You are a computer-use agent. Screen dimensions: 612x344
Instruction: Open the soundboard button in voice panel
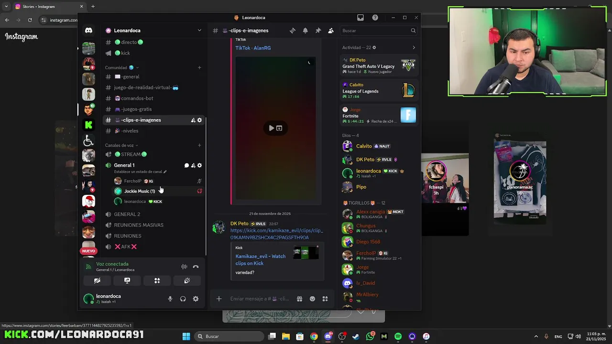click(187, 280)
